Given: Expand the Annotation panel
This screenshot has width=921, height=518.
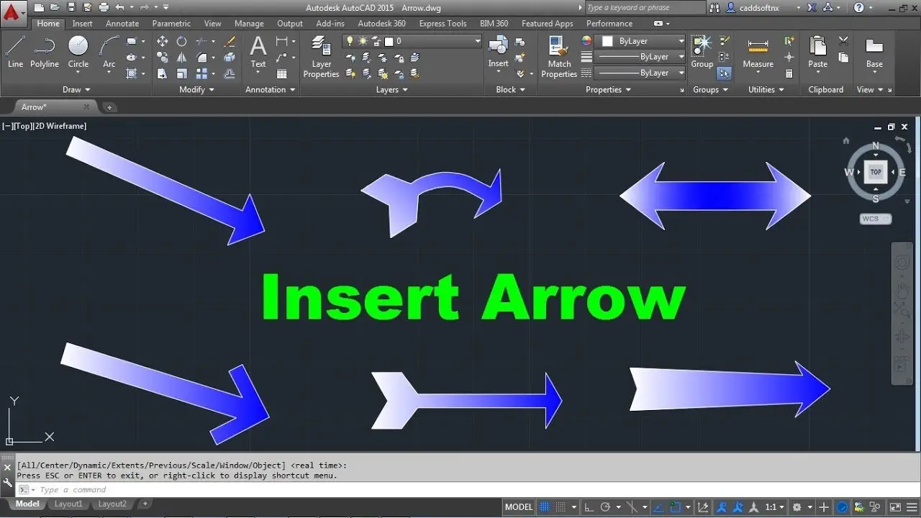Looking at the screenshot, I should tap(271, 90).
